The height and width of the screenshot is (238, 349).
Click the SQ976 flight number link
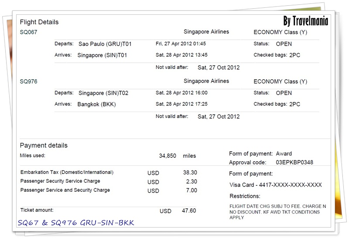pos(28,82)
